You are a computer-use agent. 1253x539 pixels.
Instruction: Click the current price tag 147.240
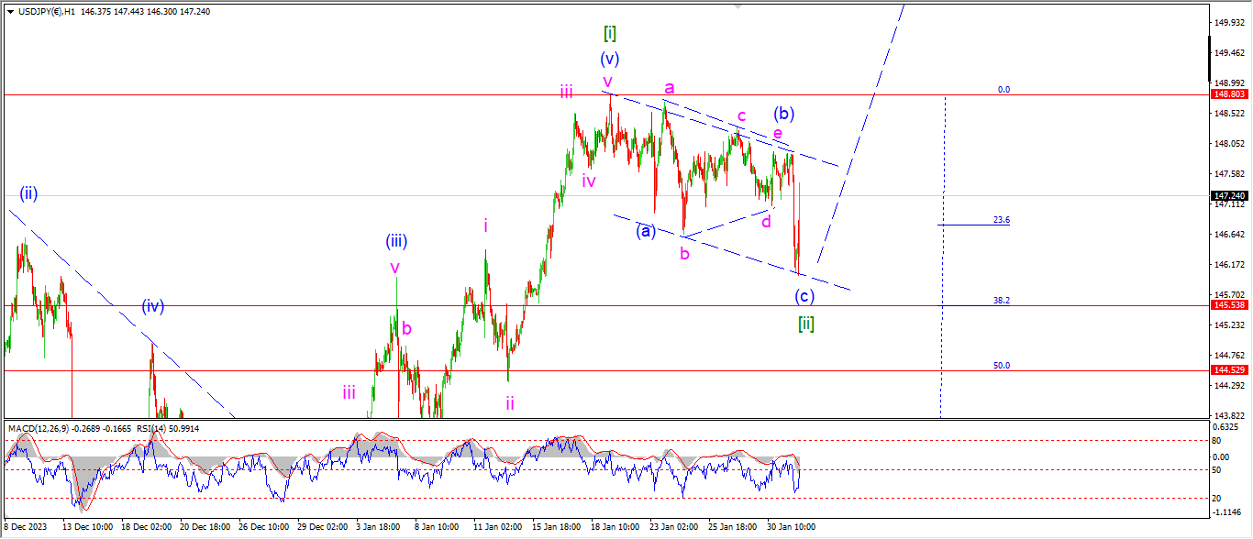pyautogui.click(x=1229, y=195)
